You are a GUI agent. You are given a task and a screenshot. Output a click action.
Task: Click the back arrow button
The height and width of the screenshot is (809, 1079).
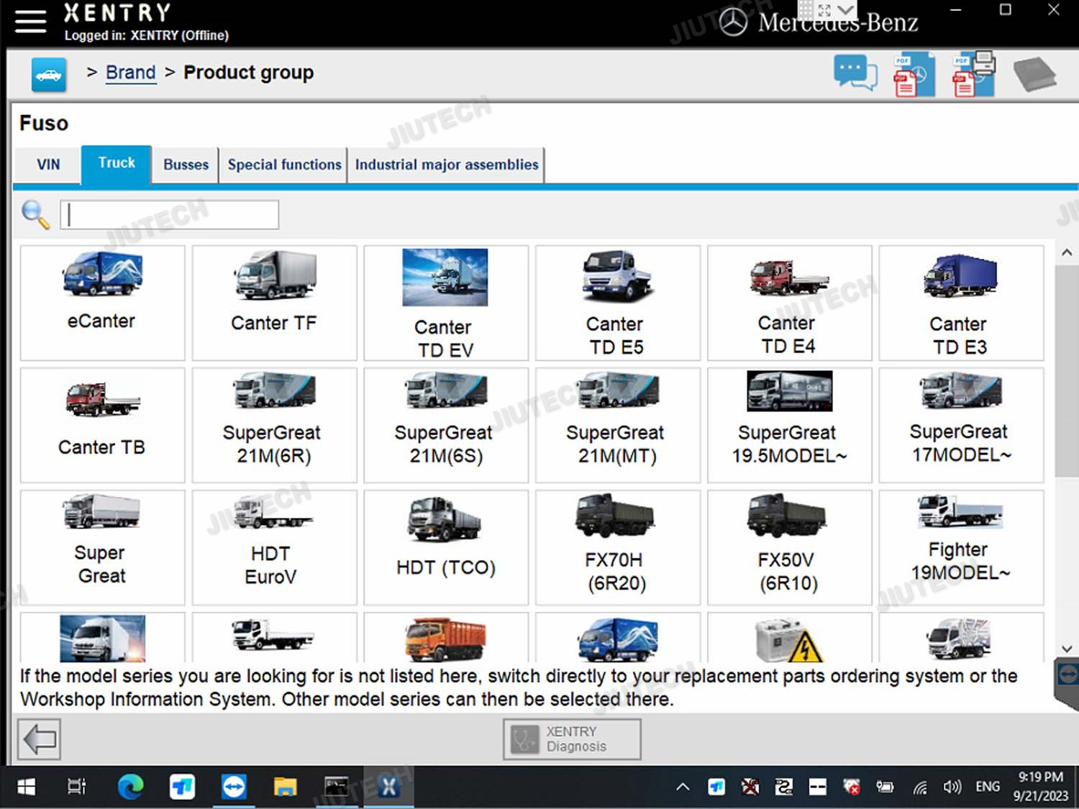[40, 739]
